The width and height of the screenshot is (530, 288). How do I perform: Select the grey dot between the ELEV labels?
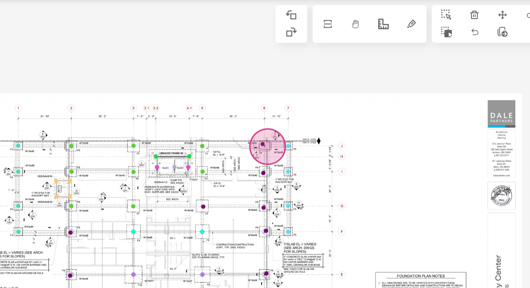[175, 167]
